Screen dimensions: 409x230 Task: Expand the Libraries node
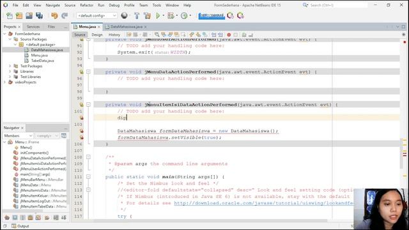click(x=10, y=72)
